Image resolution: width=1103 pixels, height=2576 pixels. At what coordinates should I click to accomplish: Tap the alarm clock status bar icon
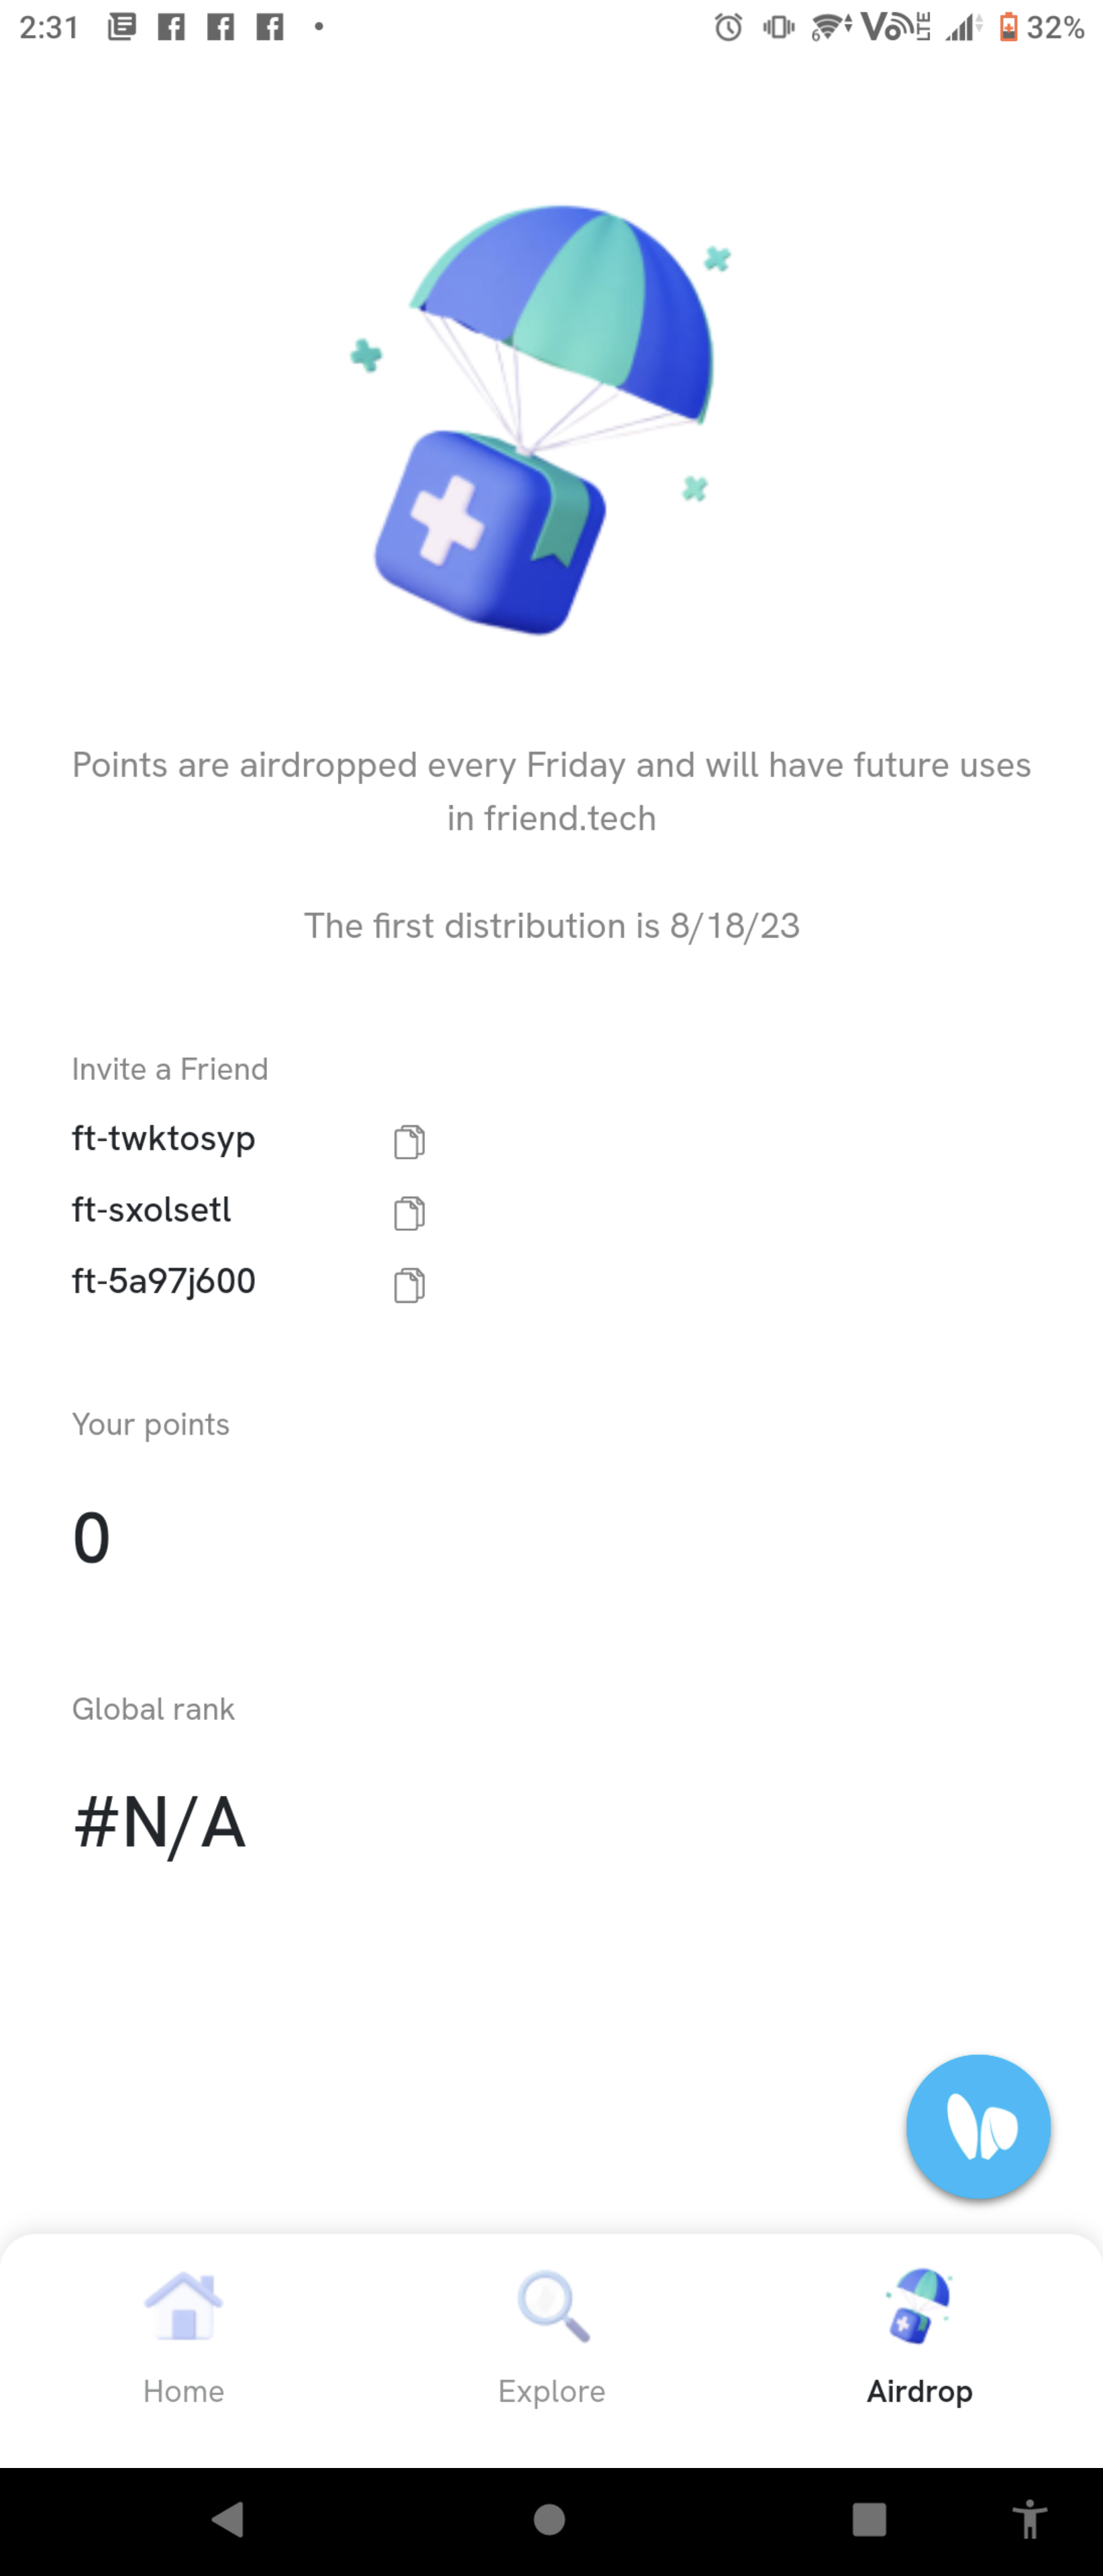coord(729,27)
